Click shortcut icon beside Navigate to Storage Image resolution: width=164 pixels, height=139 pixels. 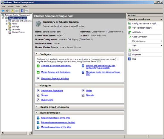pos(38,78)
